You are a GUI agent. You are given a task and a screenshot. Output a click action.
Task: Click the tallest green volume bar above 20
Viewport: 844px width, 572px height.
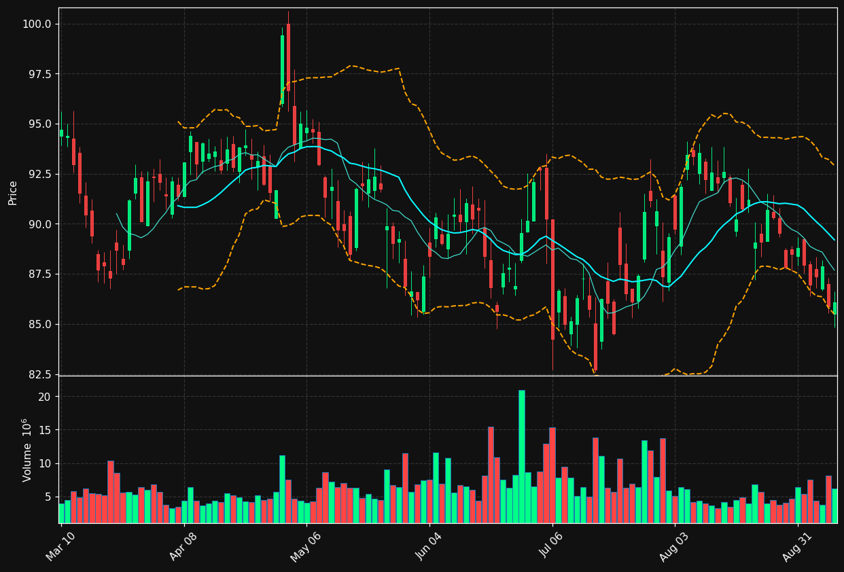click(522, 457)
